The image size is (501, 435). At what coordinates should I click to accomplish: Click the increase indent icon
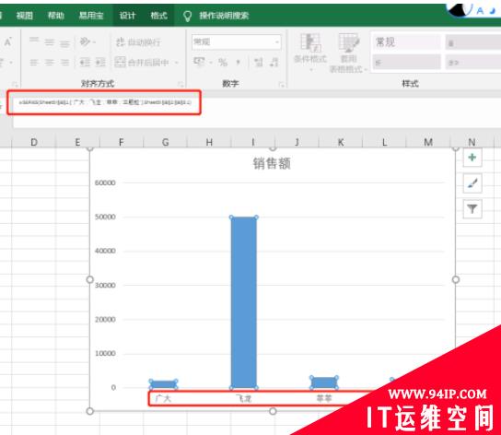click(x=100, y=62)
